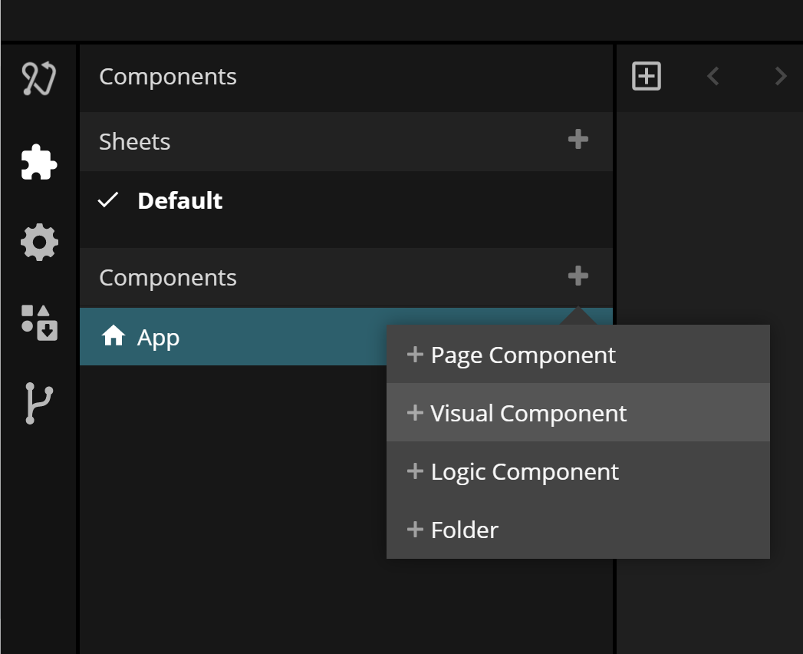Viewport: 803px width, 654px height.
Task: Add a new sheet with plus icon
Action: tap(578, 140)
